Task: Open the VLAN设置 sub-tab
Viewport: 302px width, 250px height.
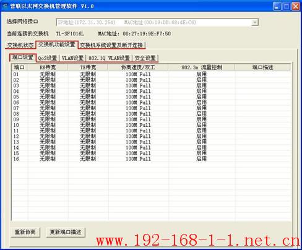Action: [x=72, y=58]
